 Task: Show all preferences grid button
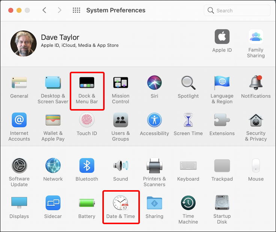pos(76,10)
